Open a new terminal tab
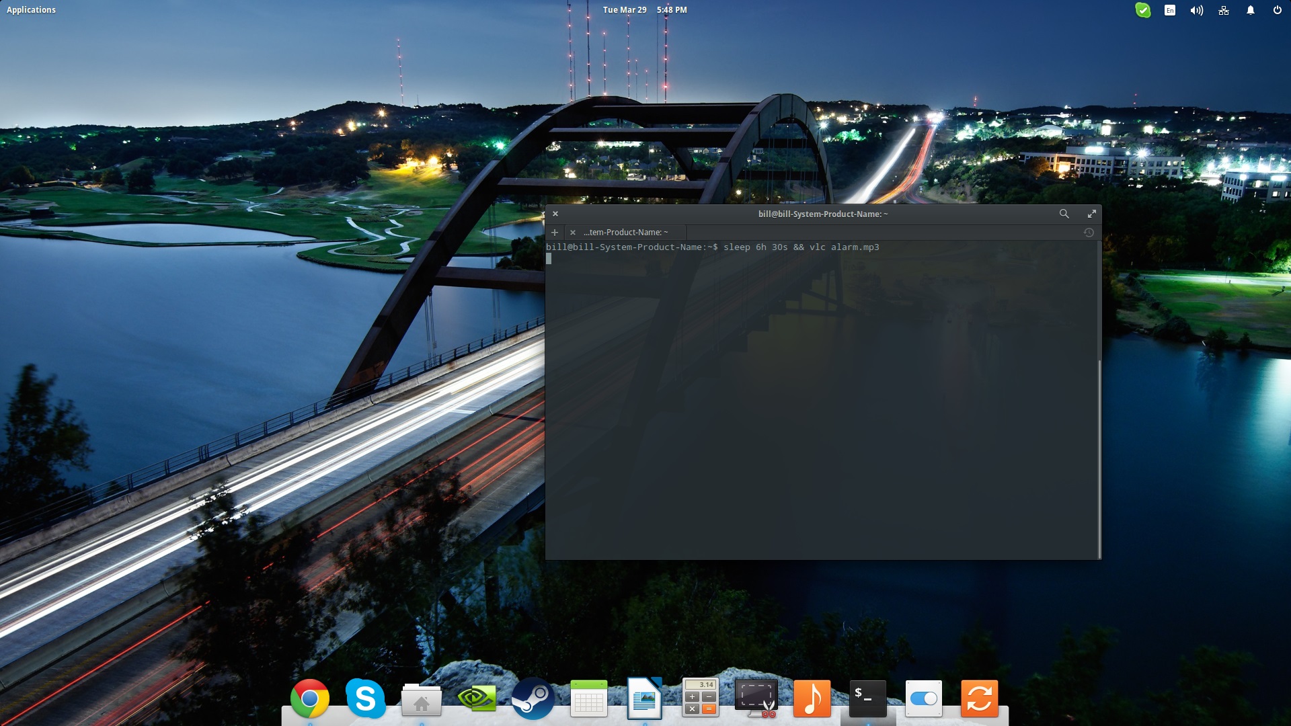The image size is (1291, 726). [554, 232]
